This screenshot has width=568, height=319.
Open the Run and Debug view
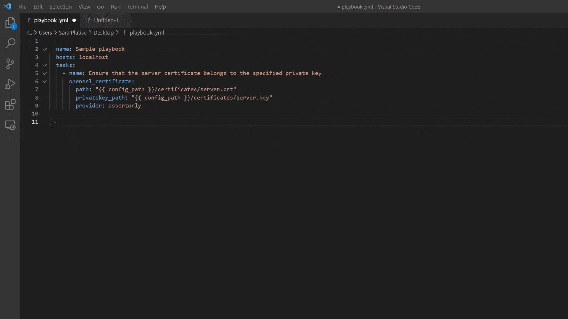[10, 84]
